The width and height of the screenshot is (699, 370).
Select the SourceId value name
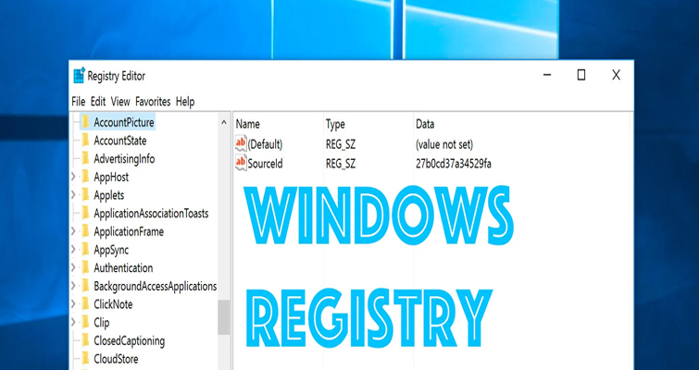tap(265, 164)
